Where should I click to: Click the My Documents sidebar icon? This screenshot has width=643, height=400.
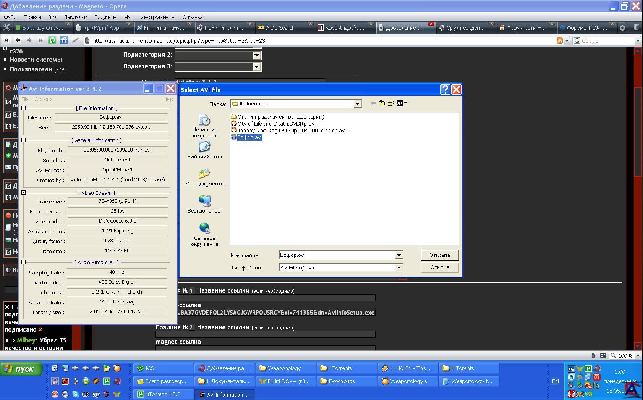click(204, 174)
